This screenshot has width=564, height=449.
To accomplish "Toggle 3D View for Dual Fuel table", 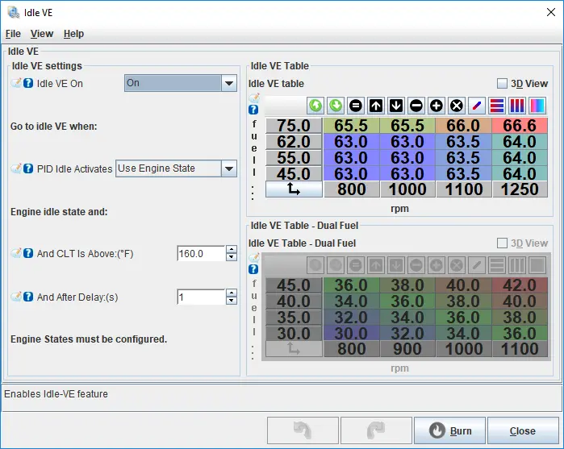I will [x=502, y=243].
